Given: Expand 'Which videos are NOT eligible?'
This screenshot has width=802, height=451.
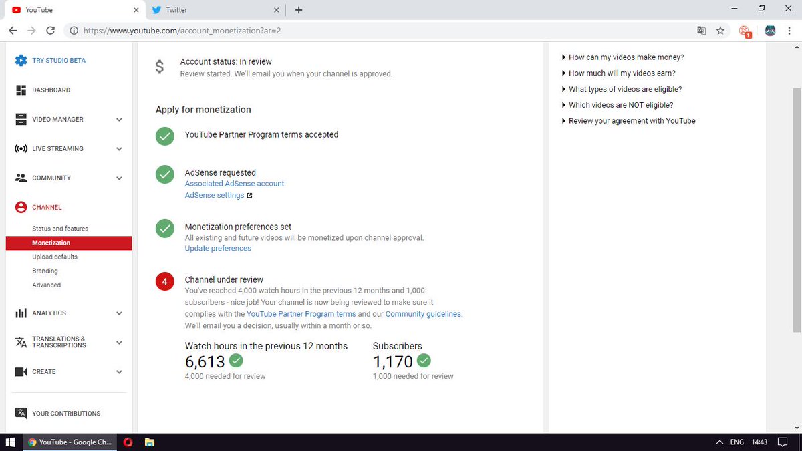Looking at the screenshot, I should (618, 105).
